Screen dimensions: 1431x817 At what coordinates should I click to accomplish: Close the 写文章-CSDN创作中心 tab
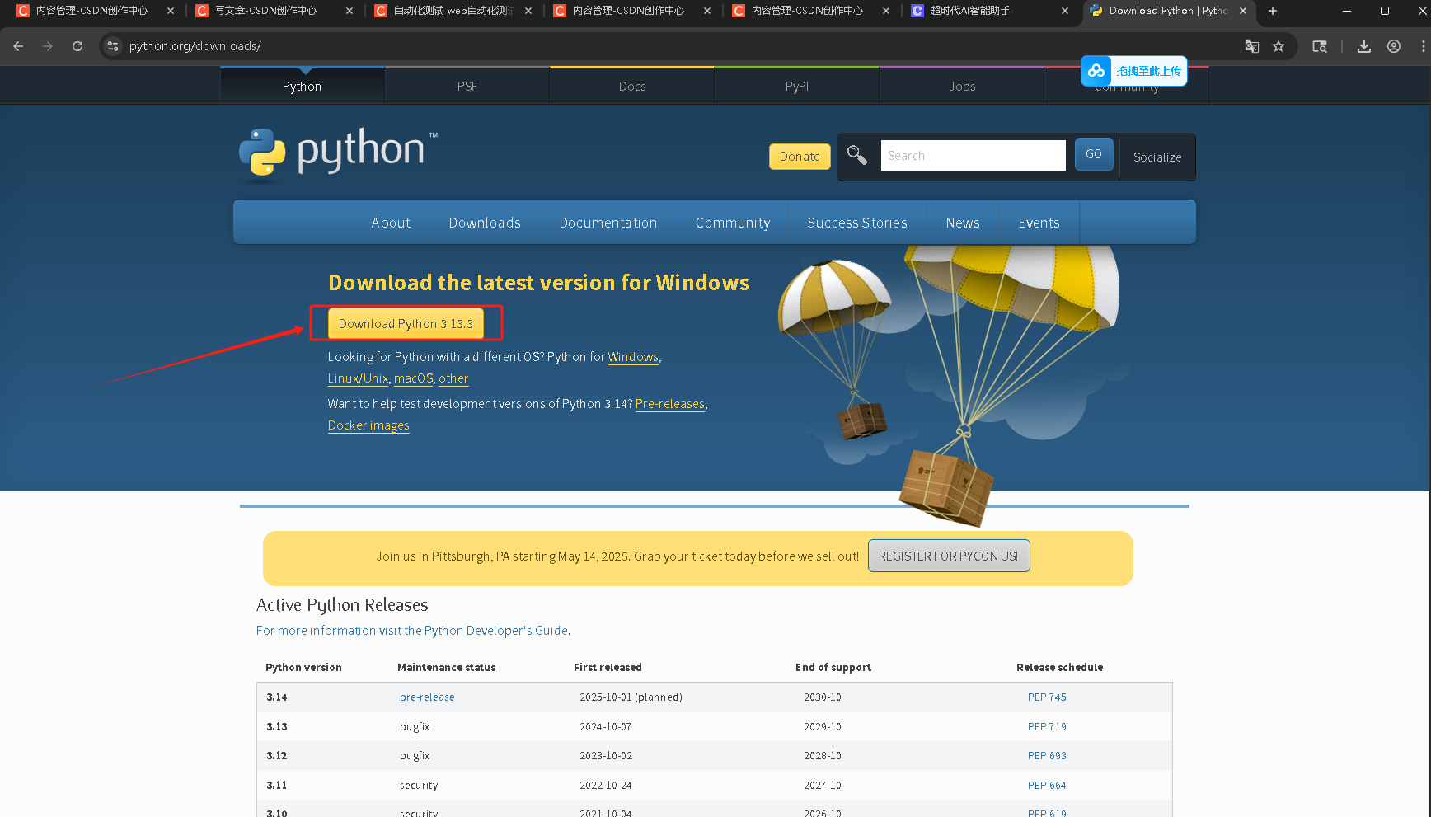(x=350, y=11)
